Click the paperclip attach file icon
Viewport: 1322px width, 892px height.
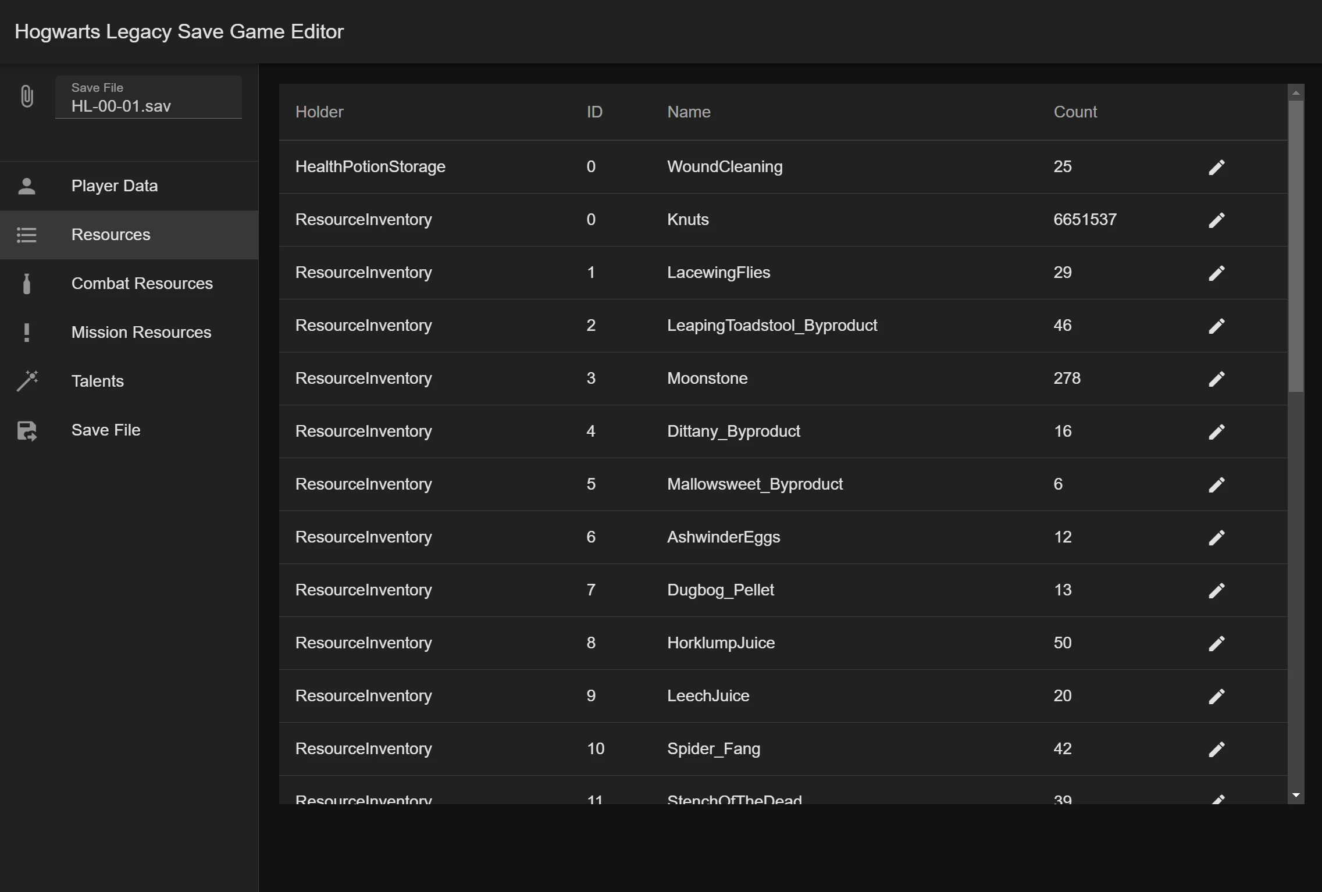click(27, 96)
